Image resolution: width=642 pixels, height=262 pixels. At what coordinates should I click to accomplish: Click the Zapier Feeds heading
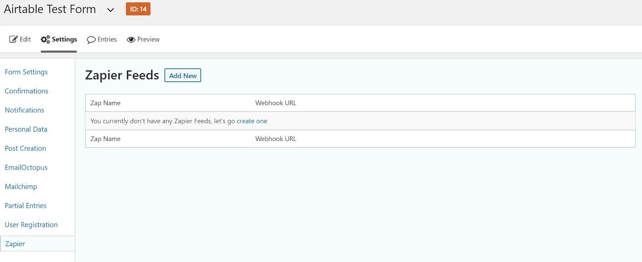pyautogui.click(x=122, y=75)
